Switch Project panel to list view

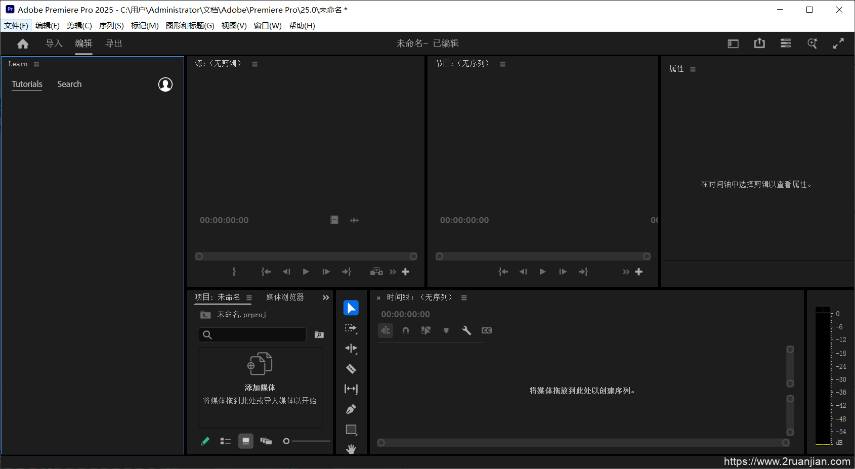[x=226, y=441]
